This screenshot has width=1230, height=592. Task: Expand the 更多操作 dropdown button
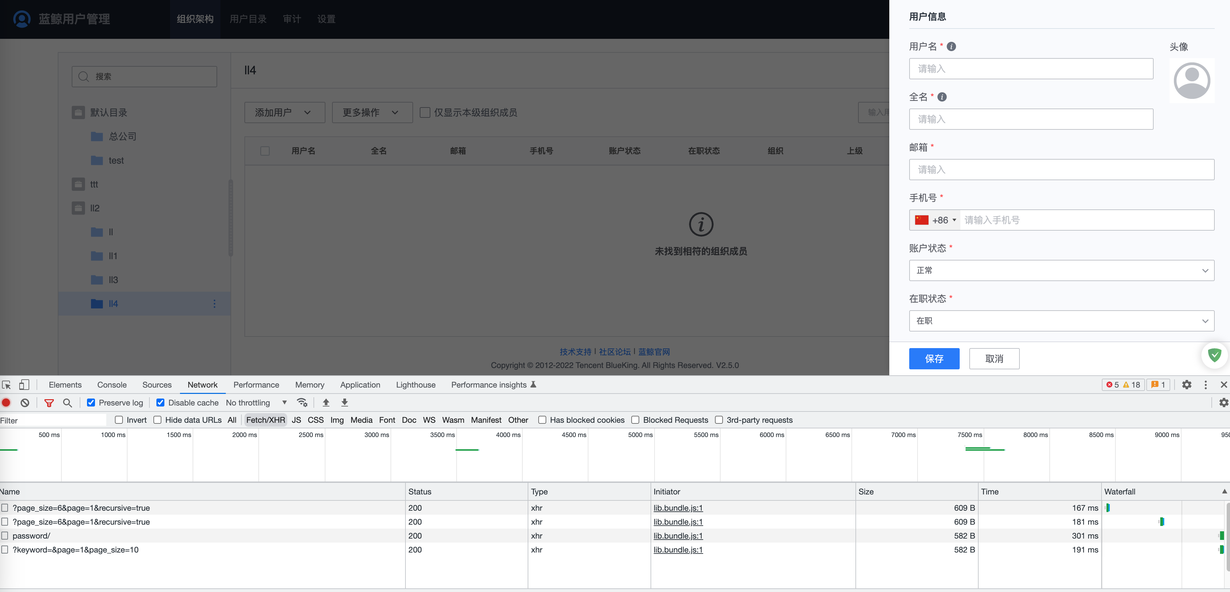pos(372,112)
